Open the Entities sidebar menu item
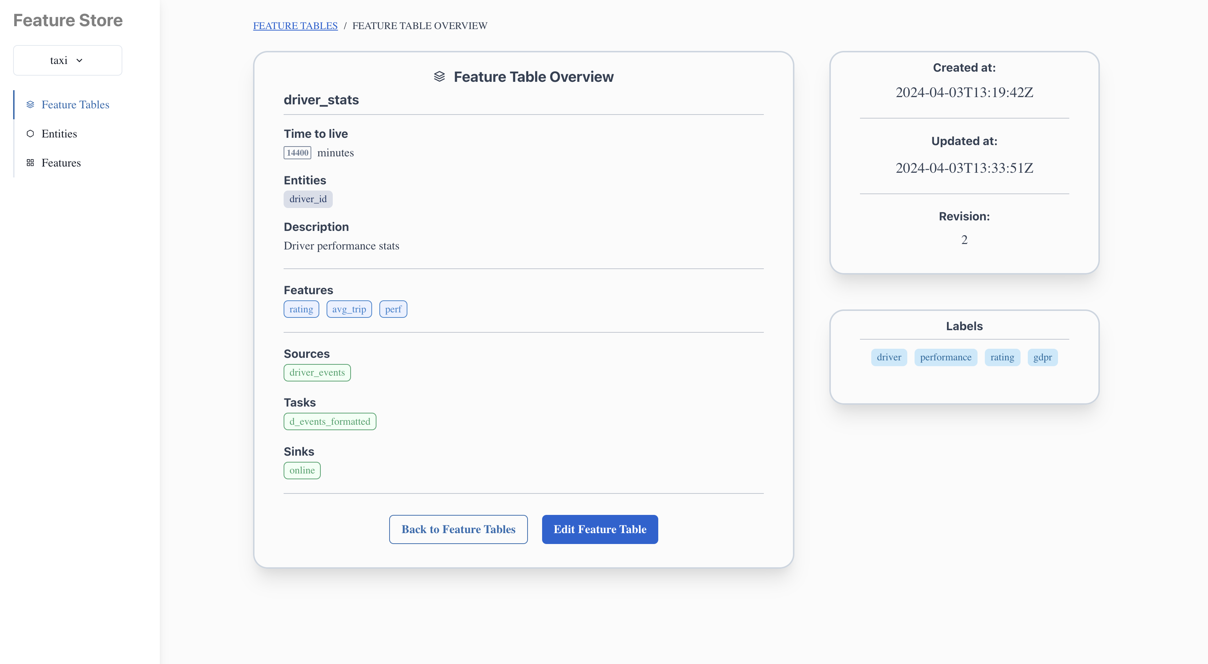This screenshot has height=664, width=1208. [x=59, y=133]
